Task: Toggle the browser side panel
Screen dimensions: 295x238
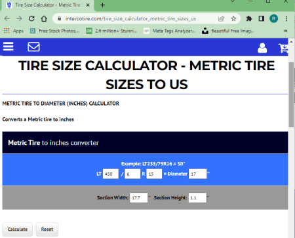Action: pyautogui.click(x=262, y=18)
